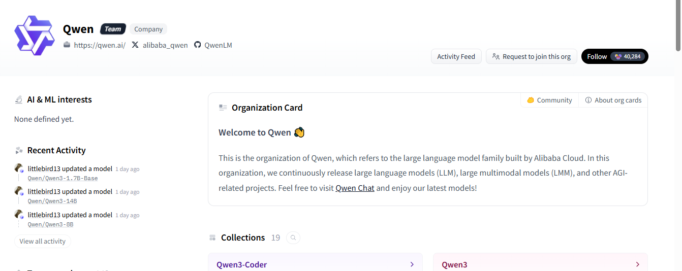Viewport: 682px width, 271px height.
Task: Open the Qwen/Qwen3-14B model link
Action: (x=52, y=201)
